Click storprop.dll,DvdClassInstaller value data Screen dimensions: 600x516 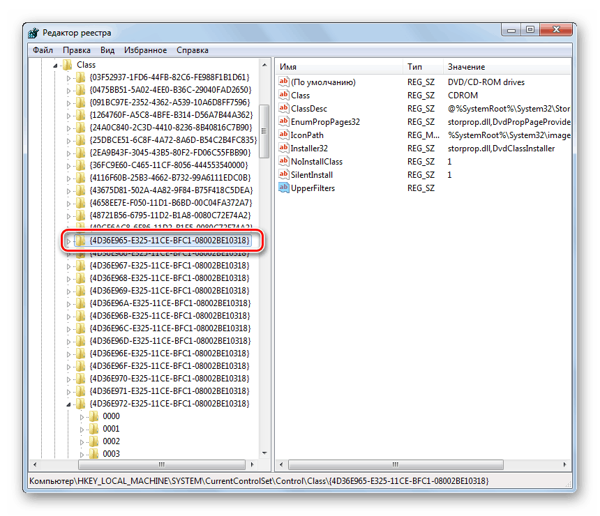click(501, 149)
